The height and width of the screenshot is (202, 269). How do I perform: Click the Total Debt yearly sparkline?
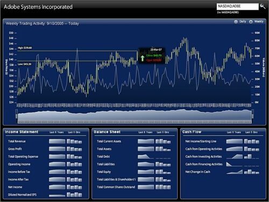(146, 157)
